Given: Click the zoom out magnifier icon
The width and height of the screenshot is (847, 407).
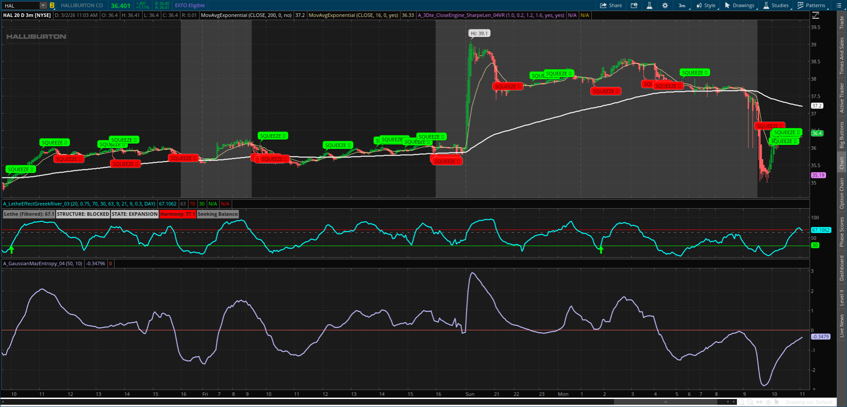Looking at the screenshot, I should [x=741, y=402].
